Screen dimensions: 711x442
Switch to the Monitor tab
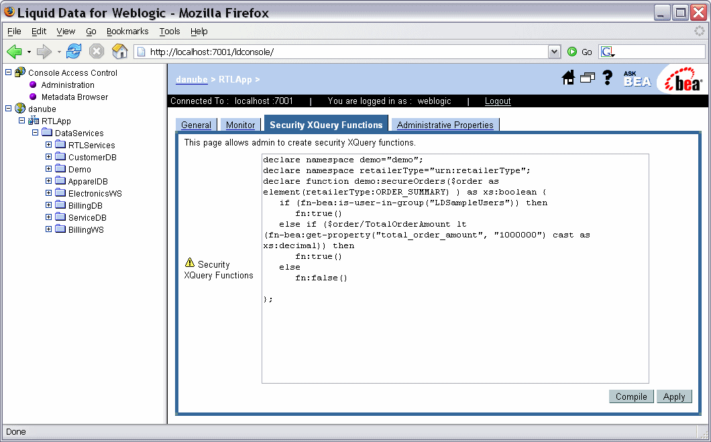pos(240,125)
